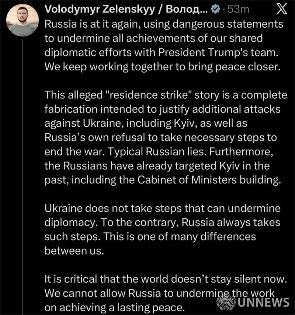Image resolution: width=295 pixels, height=315 pixels.
Task: Click the X logo in the corner
Action: point(282,10)
